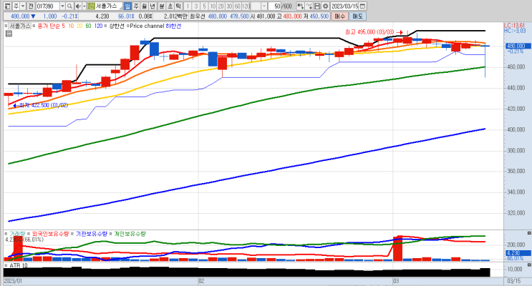Click the ATR panel corner collapse icon

point(529,265)
